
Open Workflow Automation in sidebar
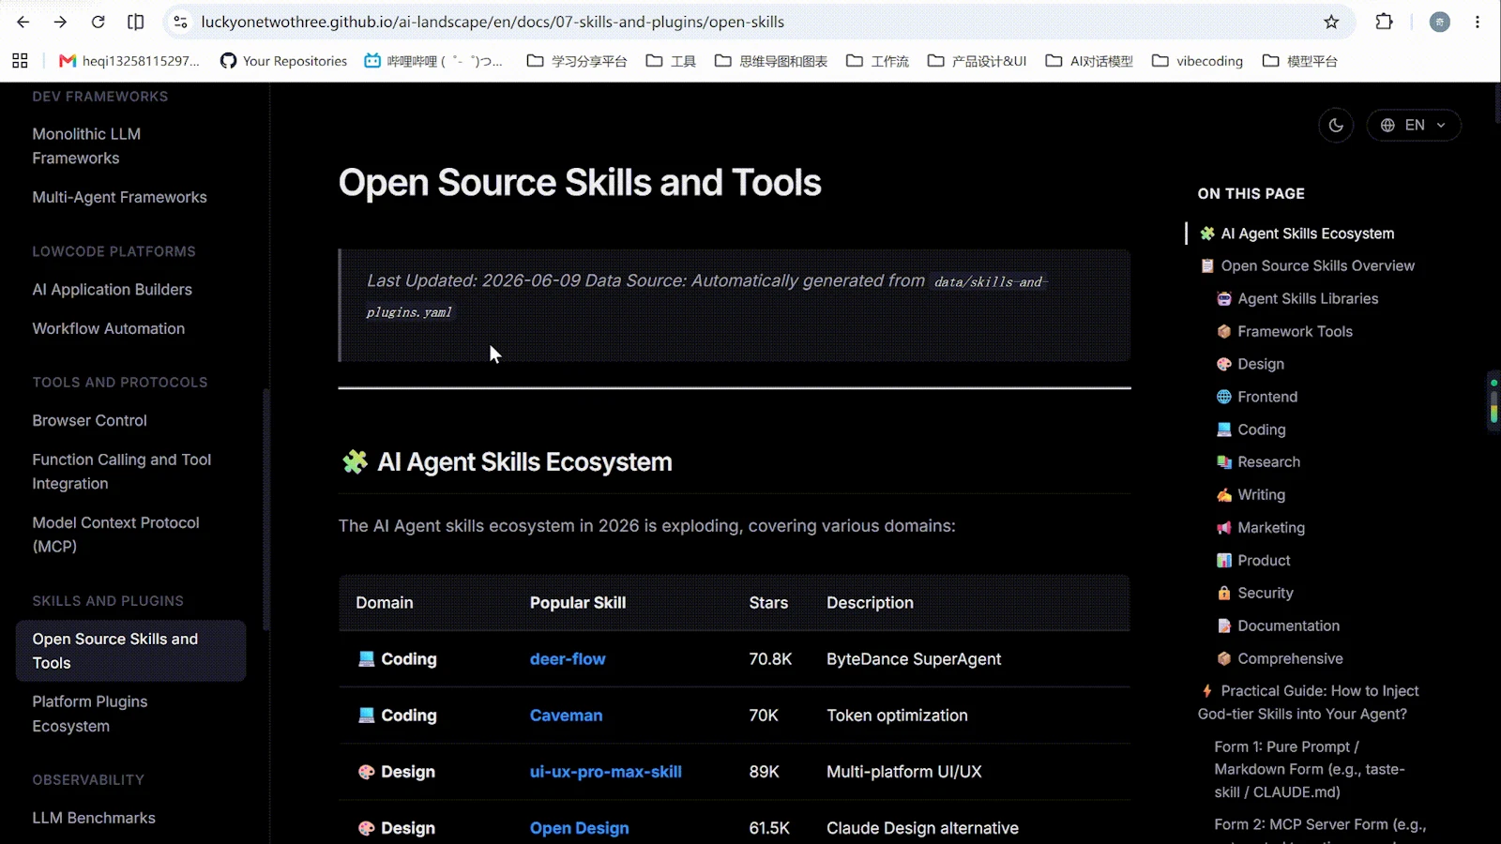tap(109, 328)
